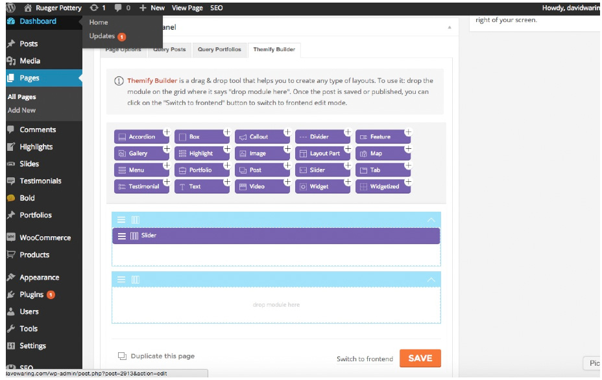
Task: Select Updates in the Dashboard flyout menu
Action: 102,36
